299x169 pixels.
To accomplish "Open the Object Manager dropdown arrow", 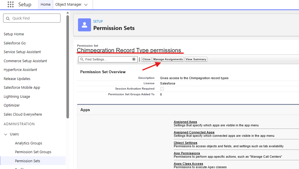I will pyautogui.click(x=86, y=5).
